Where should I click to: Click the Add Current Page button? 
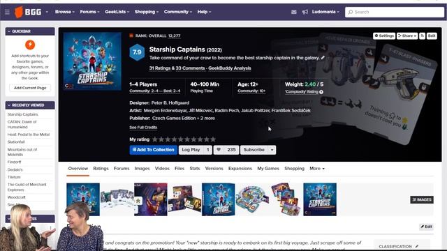click(x=30, y=88)
